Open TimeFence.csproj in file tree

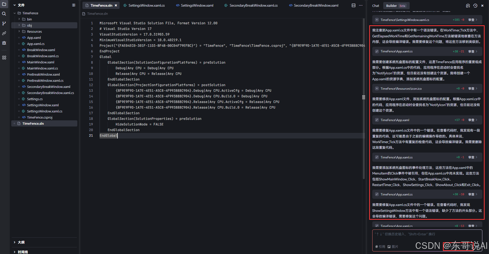click(40, 117)
